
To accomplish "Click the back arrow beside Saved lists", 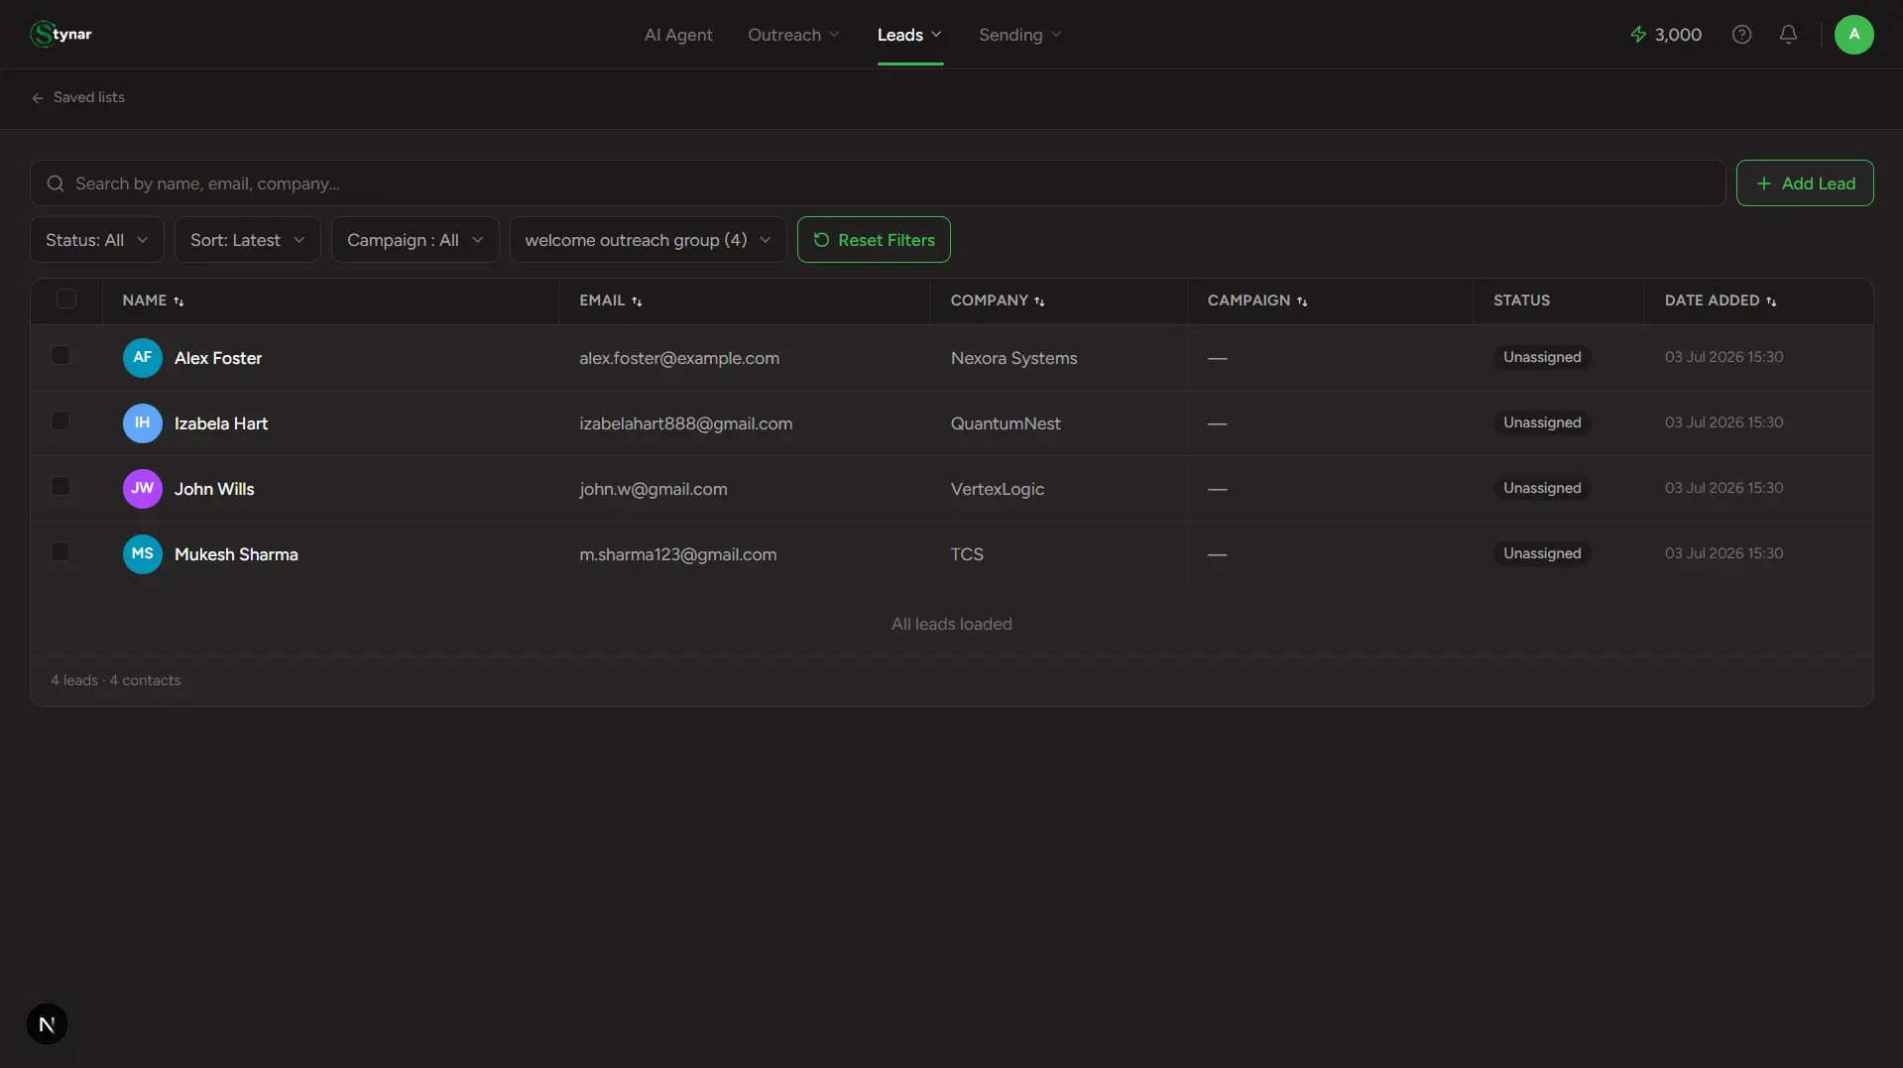I will 38,98.
